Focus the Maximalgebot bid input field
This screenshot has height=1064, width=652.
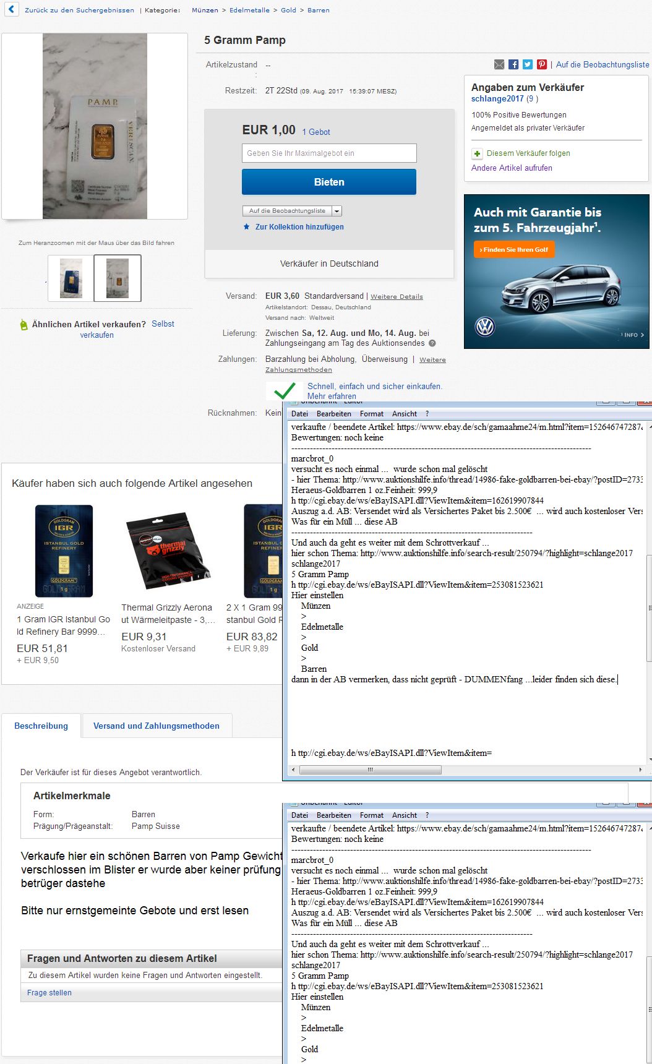(329, 153)
